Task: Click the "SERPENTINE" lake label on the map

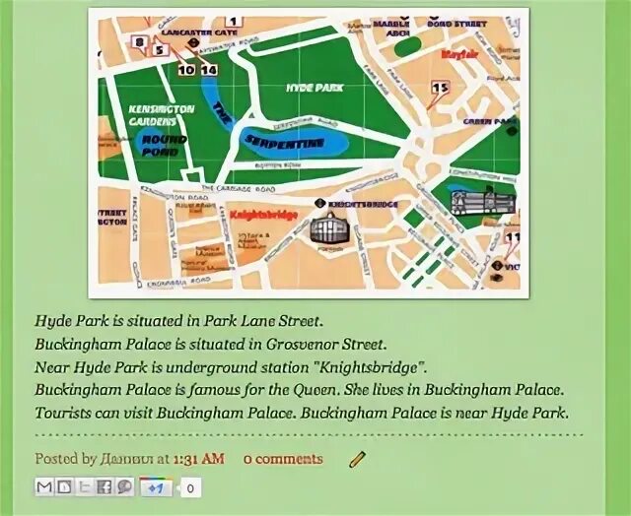Action: (285, 142)
